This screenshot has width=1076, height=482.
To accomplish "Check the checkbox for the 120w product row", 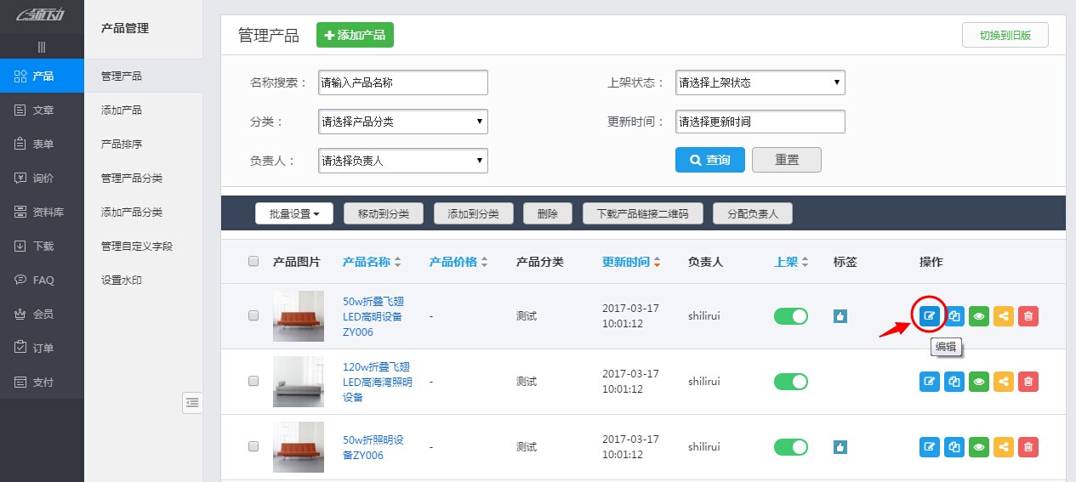I will click(x=253, y=382).
